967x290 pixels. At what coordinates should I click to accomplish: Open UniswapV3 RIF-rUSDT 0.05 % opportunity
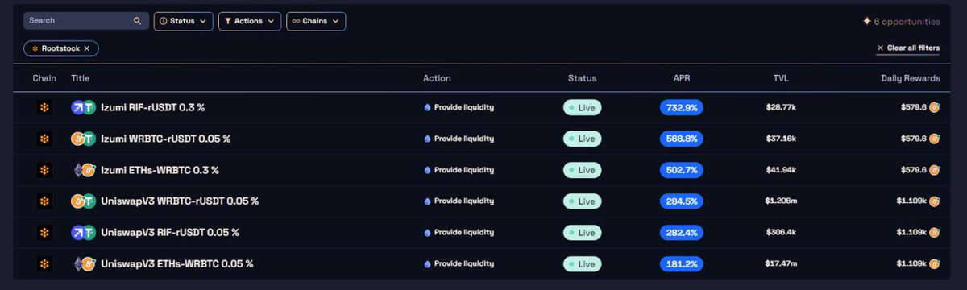point(170,233)
